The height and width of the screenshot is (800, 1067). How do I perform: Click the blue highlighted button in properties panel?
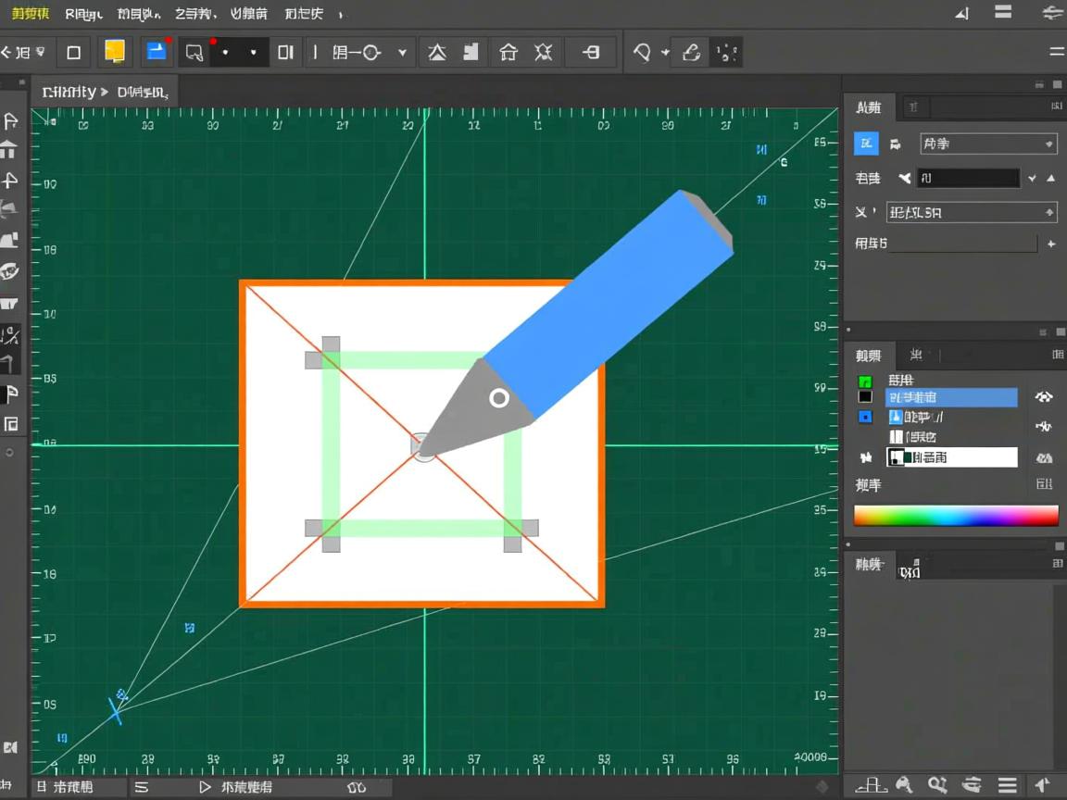[866, 144]
